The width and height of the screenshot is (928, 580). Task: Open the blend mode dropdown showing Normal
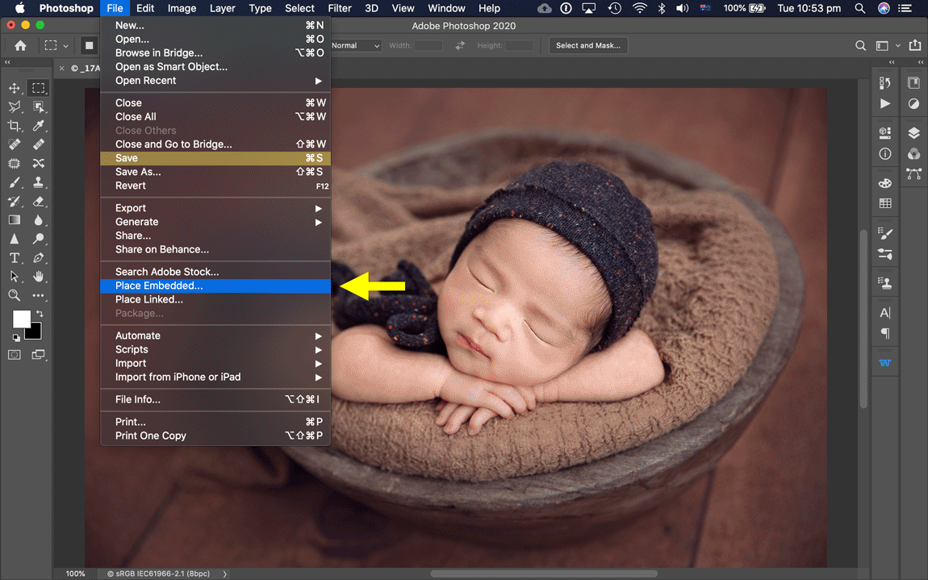point(355,45)
